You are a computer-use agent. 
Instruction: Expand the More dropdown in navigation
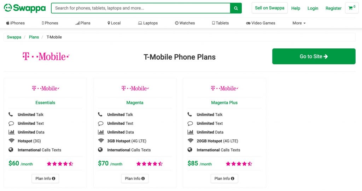point(299,23)
